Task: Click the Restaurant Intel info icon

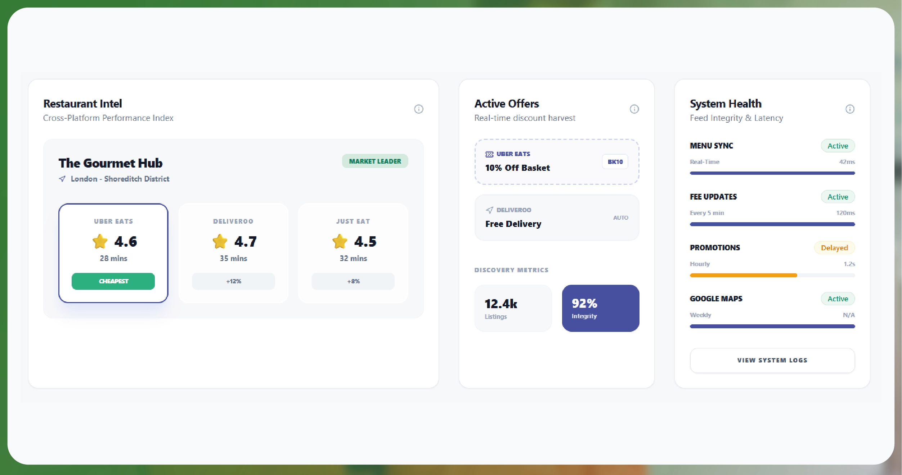Action: pyautogui.click(x=418, y=109)
